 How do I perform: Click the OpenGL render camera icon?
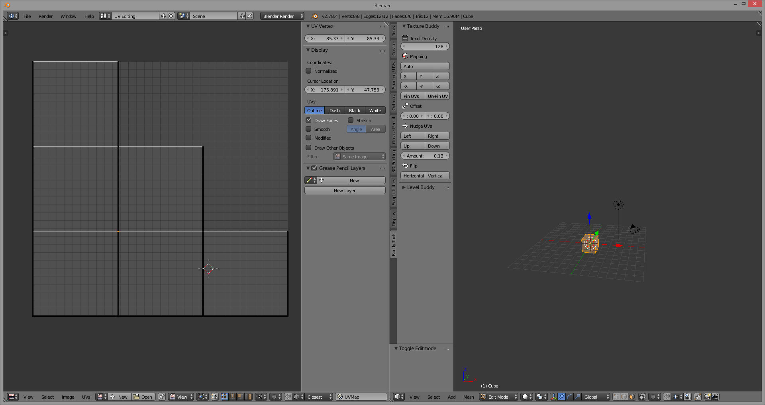pyautogui.click(x=707, y=397)
